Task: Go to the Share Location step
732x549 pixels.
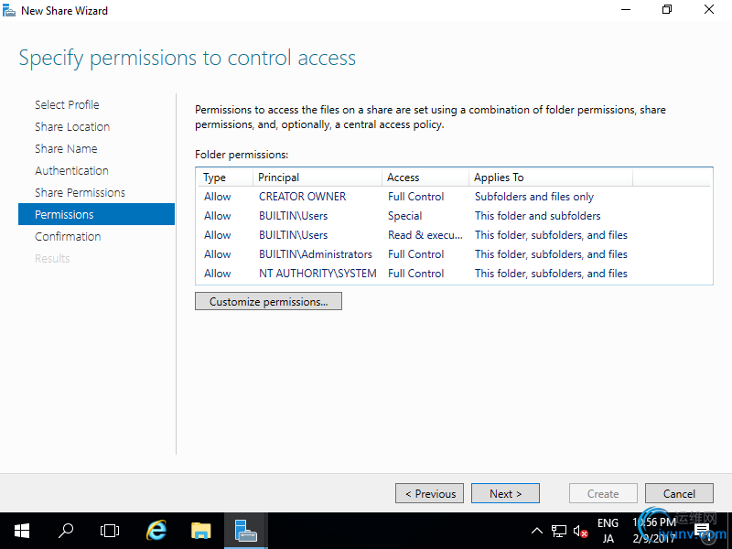Action: click(x=72, y=126)
